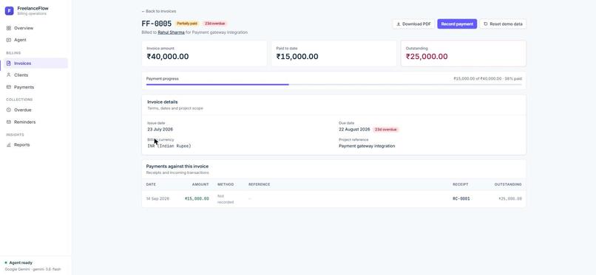The image size is (596, 275).
Task: Click the issue date 23 July 2026
Action: tap(160, 129)
